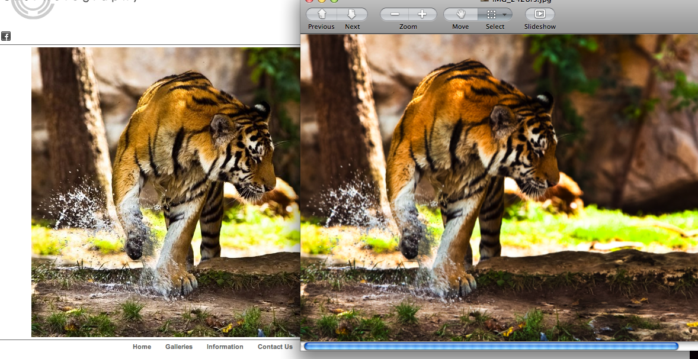The width and height of the screenshot is (698, 359).
Task: Visit the Information page link
Action: 225,347
